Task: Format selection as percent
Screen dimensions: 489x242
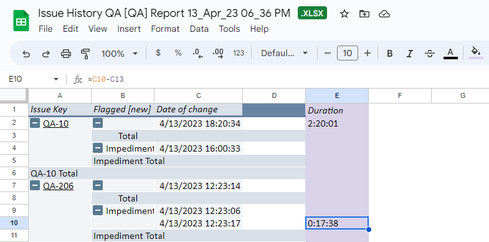Action: (178, 53)
